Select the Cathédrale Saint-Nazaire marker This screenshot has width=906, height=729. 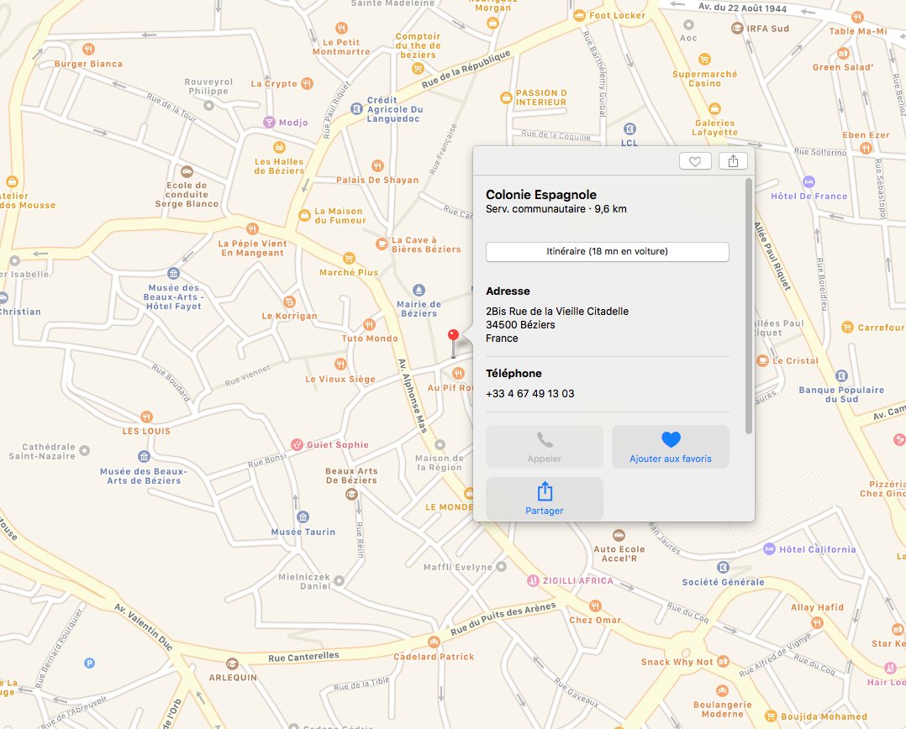[84, 450]
